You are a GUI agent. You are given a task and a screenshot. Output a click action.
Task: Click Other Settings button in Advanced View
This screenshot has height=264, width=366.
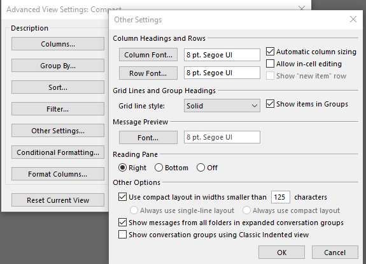[58, 131]
